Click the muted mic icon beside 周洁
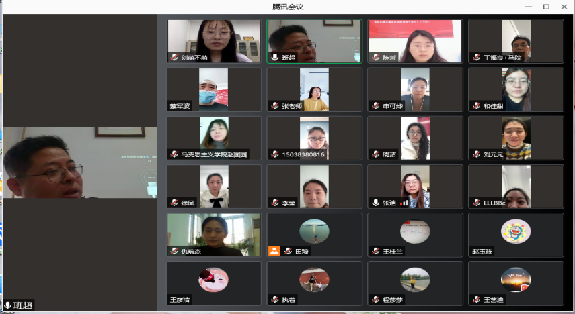This screenshot has width=575, height=314. [x=376, y=154]
